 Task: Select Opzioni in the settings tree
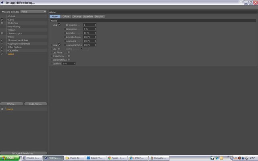tap(12, 30)
